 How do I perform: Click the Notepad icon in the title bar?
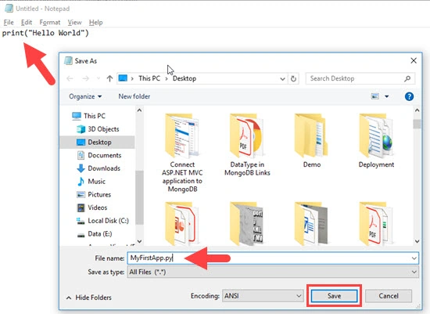pos(9,9)
